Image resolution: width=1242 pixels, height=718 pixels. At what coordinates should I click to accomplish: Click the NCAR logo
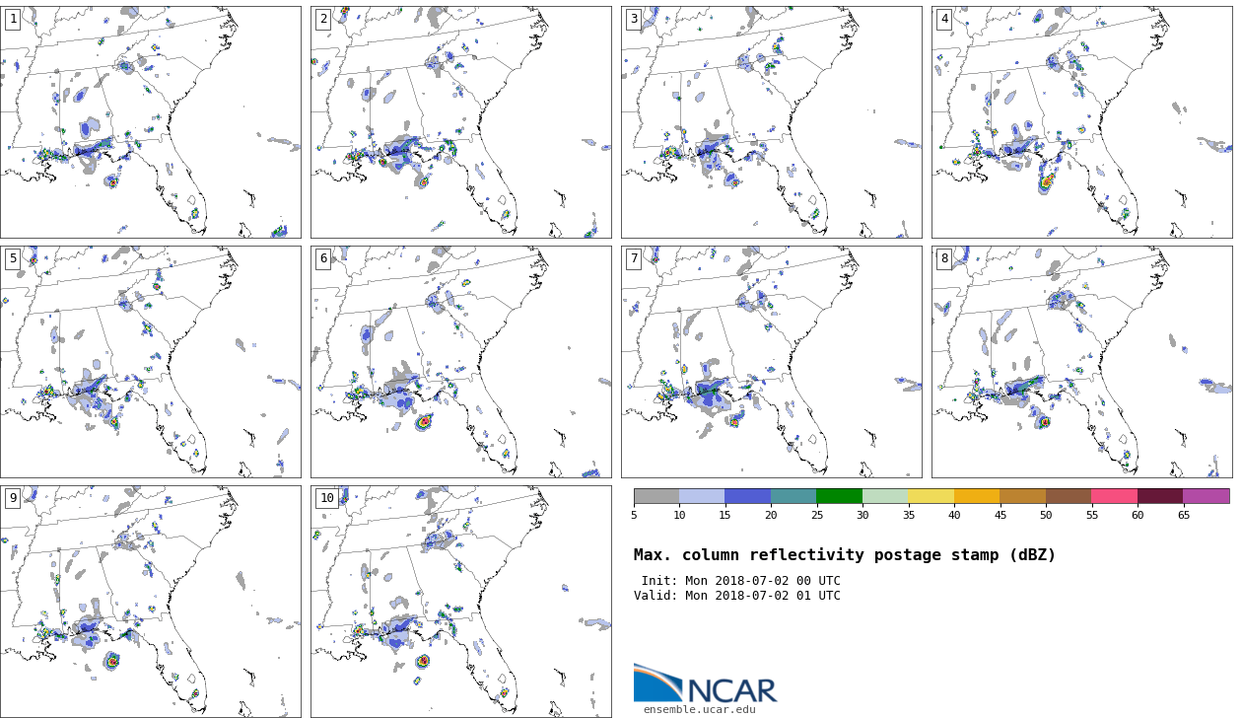pos(705,683)
